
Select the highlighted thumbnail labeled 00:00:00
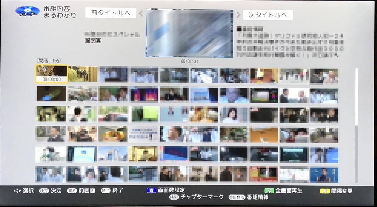click(52, 74)
